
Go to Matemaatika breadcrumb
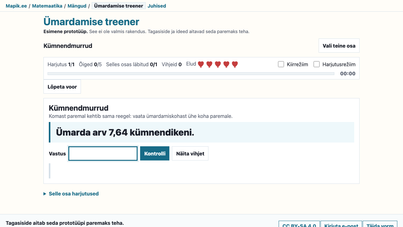pos(47,6)
